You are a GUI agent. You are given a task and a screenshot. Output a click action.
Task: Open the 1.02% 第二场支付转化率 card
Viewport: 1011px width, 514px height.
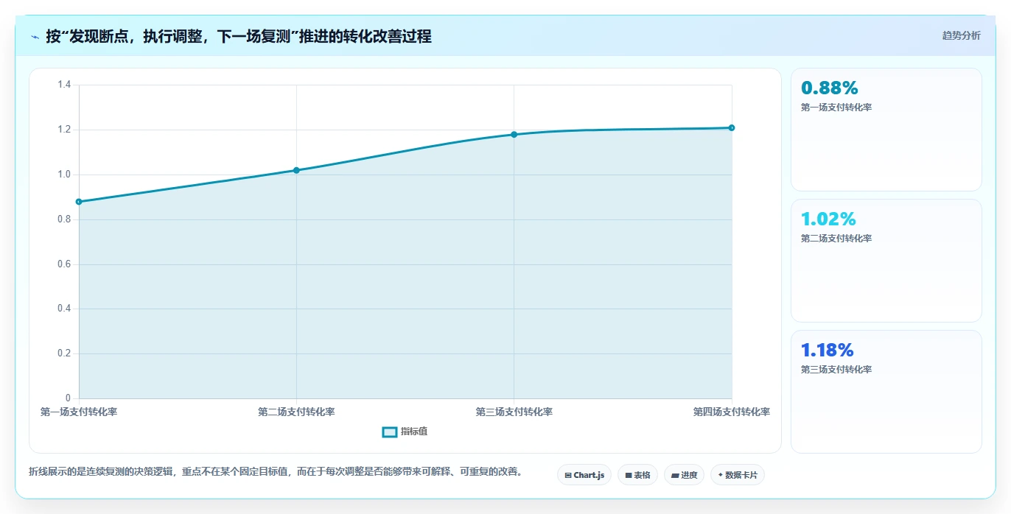pos(886,261)
